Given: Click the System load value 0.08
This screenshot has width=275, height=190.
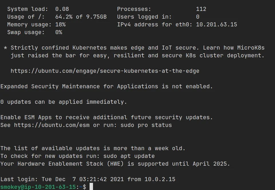Looking at the screenshot, I should (62, 9).
